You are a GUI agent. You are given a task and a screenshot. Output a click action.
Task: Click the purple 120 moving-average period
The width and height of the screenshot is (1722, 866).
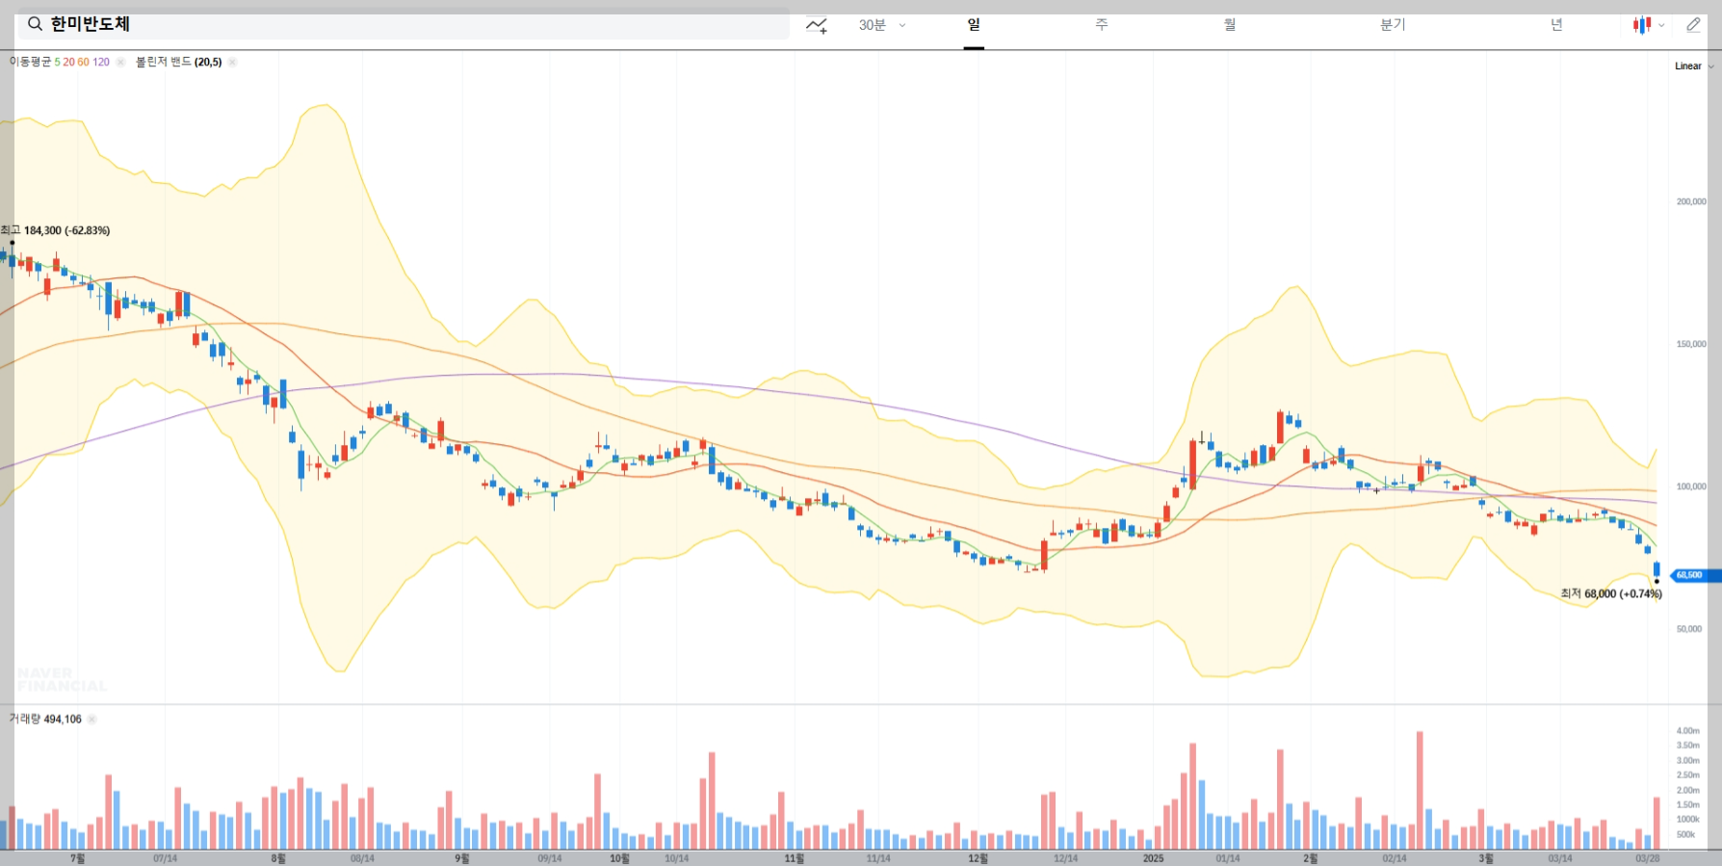tap(101, 62)
